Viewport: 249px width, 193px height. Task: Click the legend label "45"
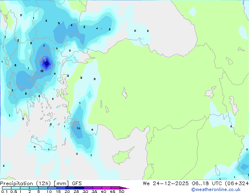(112, 191)
